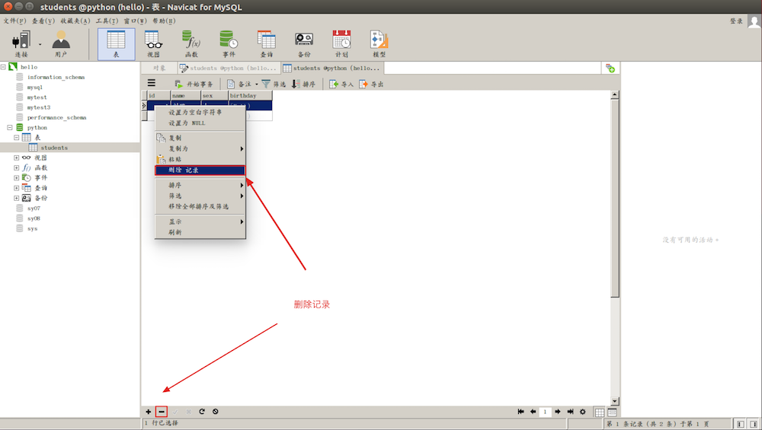The width and height of the screenshot is (762, 430).
Task: Switch to grid view in status bar
Action: (600, 412)
